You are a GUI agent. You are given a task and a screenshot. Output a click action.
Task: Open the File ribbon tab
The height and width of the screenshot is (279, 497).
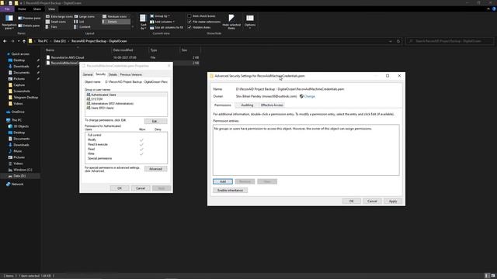point(7,9)
